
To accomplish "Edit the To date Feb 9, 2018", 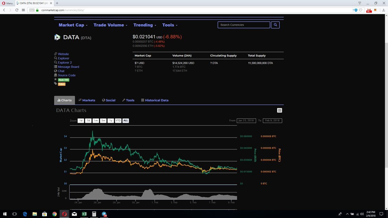I will [x=272, y=120].
